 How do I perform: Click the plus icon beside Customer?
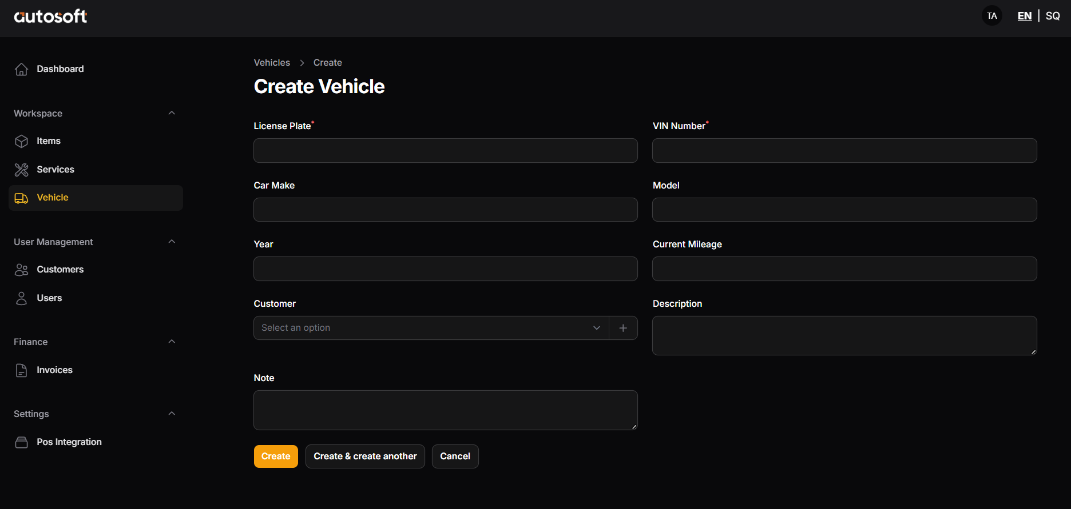click(623, 328)
